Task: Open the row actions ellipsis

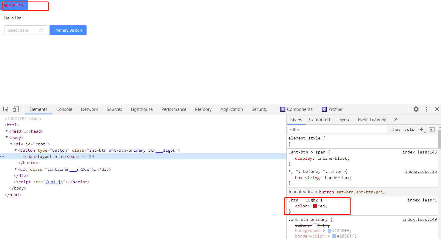Action: (x=2, y=156)
